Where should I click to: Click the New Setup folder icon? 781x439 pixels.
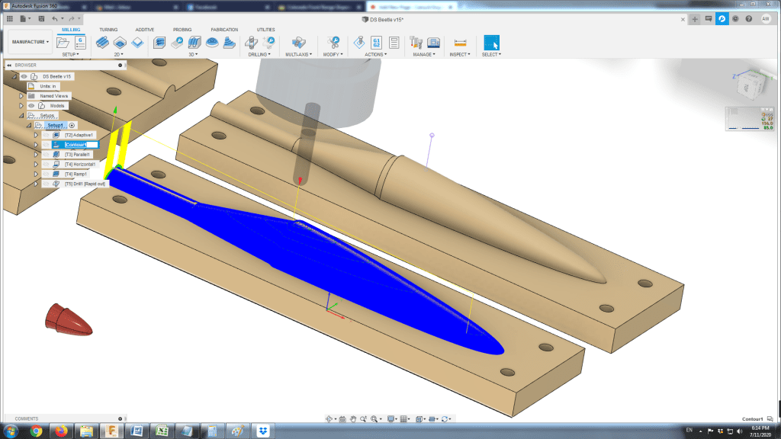pos(63,43)
